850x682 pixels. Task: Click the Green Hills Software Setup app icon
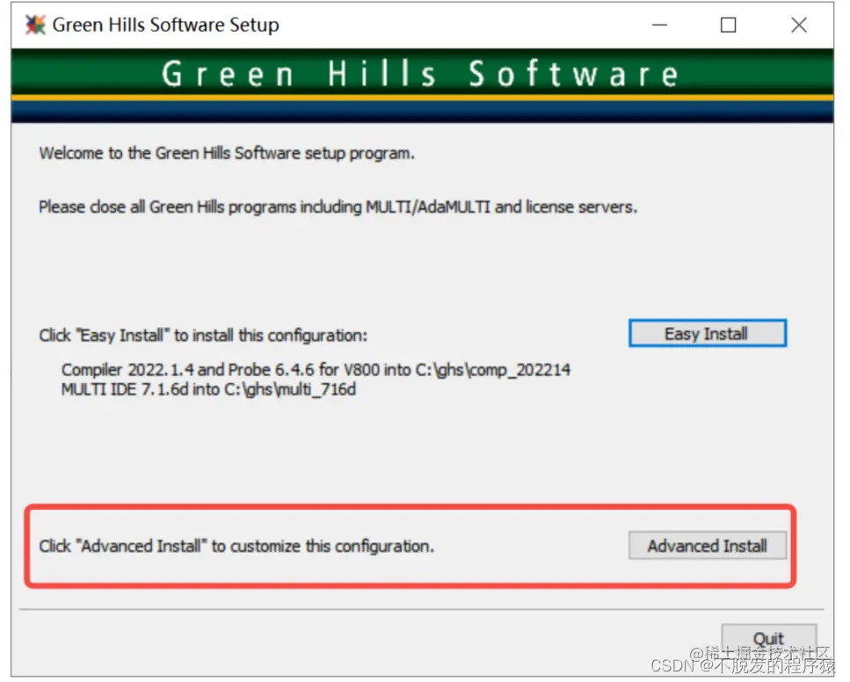click(36, 25)
